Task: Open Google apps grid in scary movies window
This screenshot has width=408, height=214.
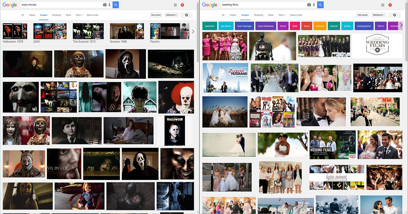Action: coord(175,5)
